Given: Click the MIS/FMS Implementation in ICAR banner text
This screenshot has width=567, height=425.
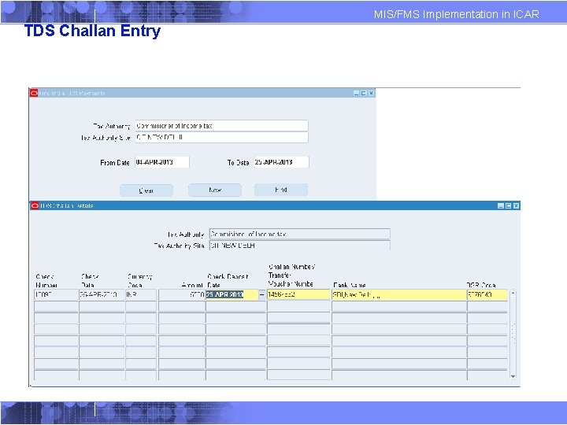Looking at the screenshot, I should (456, 14).
